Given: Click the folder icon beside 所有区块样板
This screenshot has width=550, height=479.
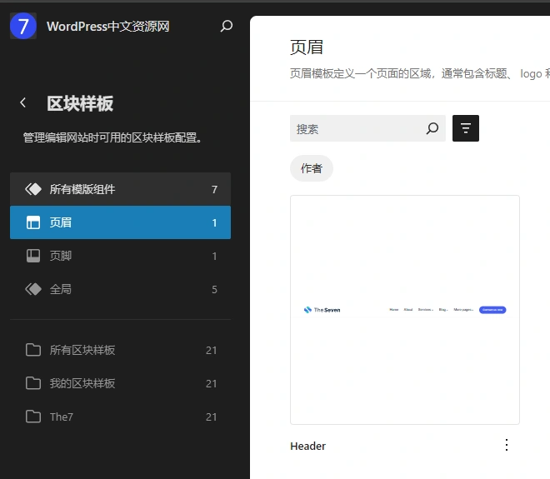Looking at the screenshot, I should point(33,350).
